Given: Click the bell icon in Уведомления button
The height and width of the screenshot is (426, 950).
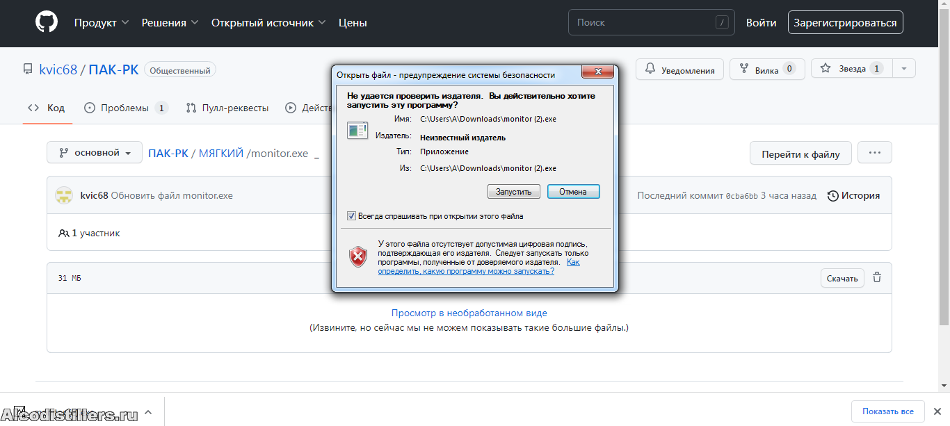Looking at the screenshot, I should 650,69.
